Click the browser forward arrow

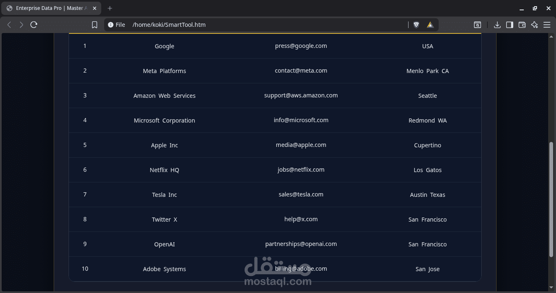(x=21, y=25)
